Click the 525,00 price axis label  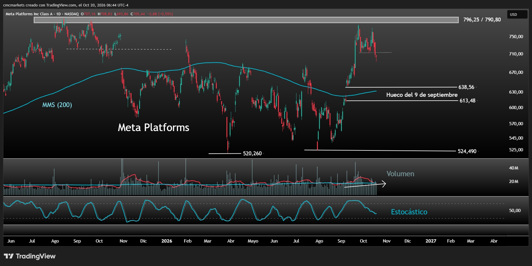[516, 150]
